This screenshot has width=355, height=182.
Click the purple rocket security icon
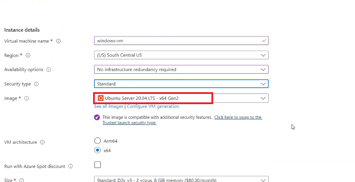97,117
